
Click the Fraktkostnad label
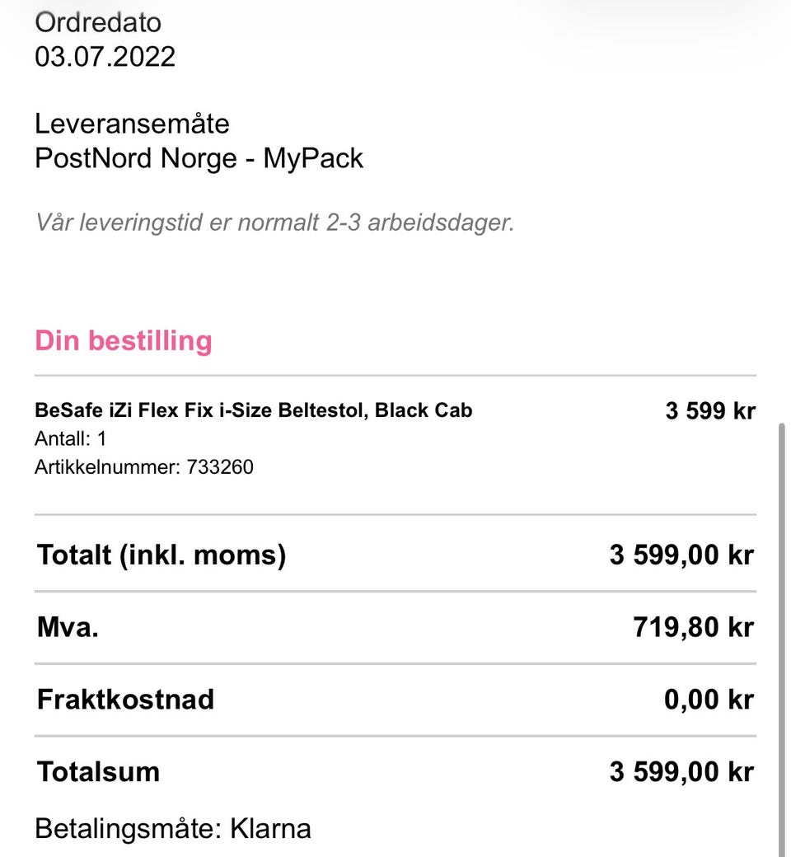[125, 700]
